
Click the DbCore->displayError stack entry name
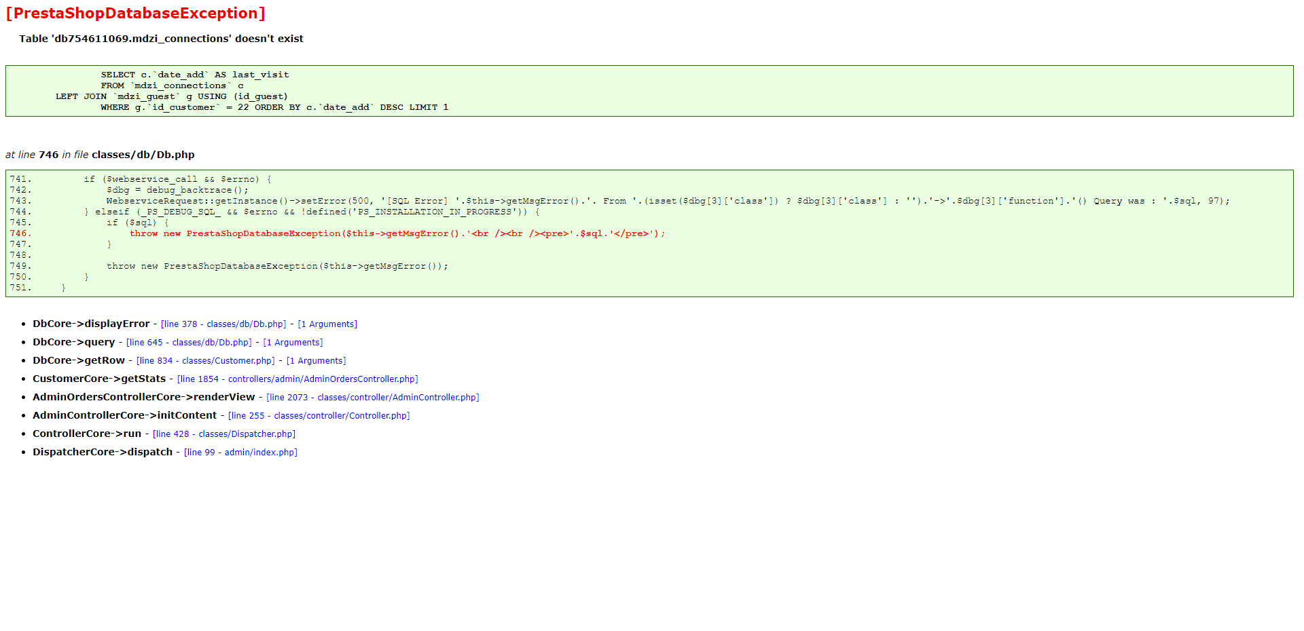click(x=91, y=324)
